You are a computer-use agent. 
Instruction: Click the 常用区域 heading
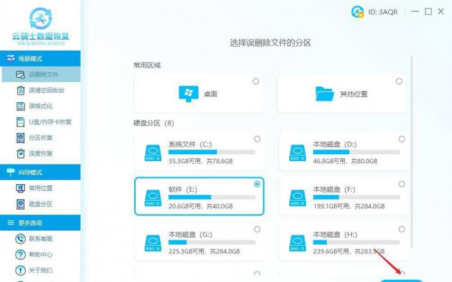(x=147, y=65)
